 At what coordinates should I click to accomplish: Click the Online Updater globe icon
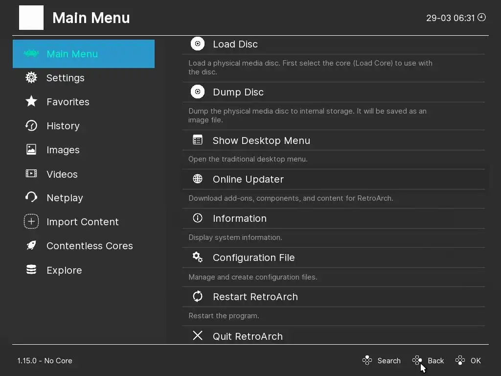pyautogui.click(x=198, y=179)
